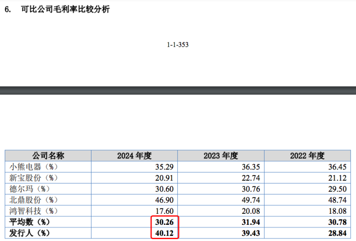This screenshot has height=241, width=356.
Task: Select the 北鼎股份（%） row label
Action: 33,200
